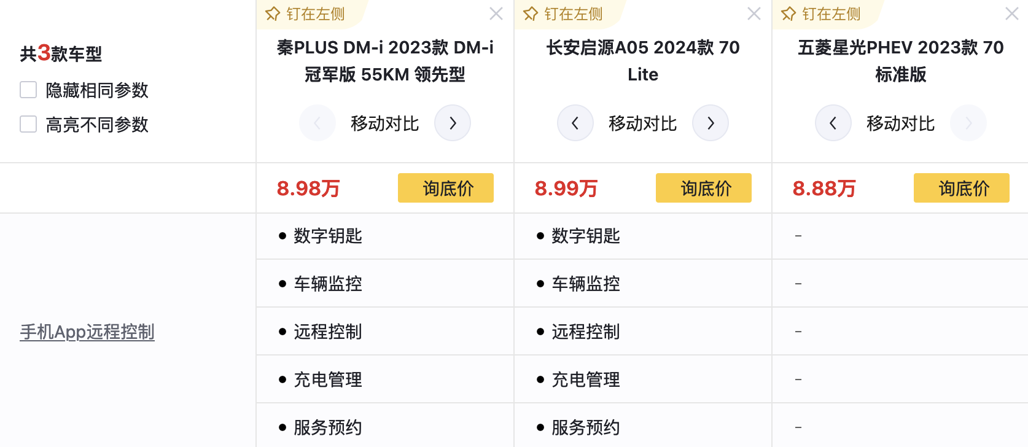The height and width of the screenshot is (447, 1028).
Task: Pin 五菱星光PHEV column to the left
Action: [821, 14]
